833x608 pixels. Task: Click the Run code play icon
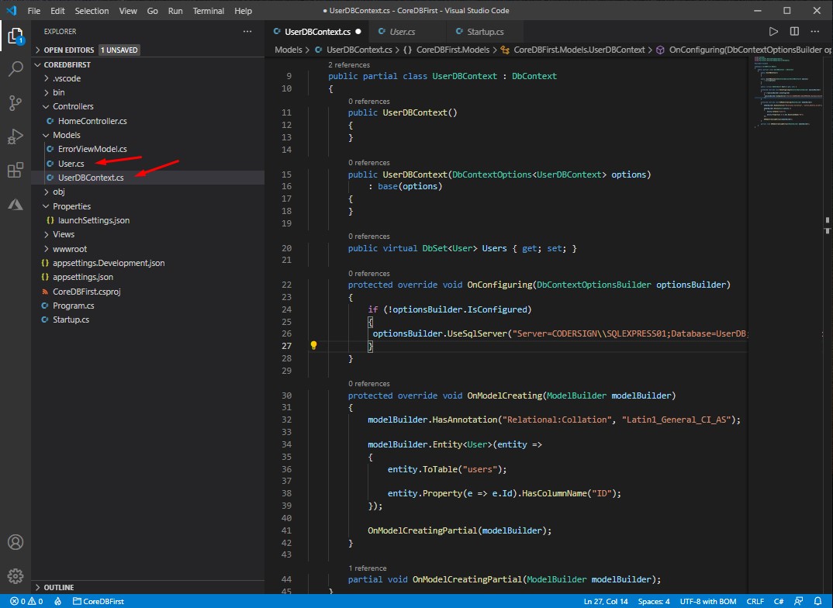click(773, 31)
